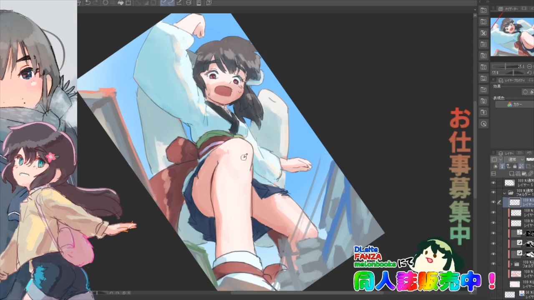Screen dimensions: 534x300
Task: Click the topmost icon in the side icon bar
Action: 484,10
